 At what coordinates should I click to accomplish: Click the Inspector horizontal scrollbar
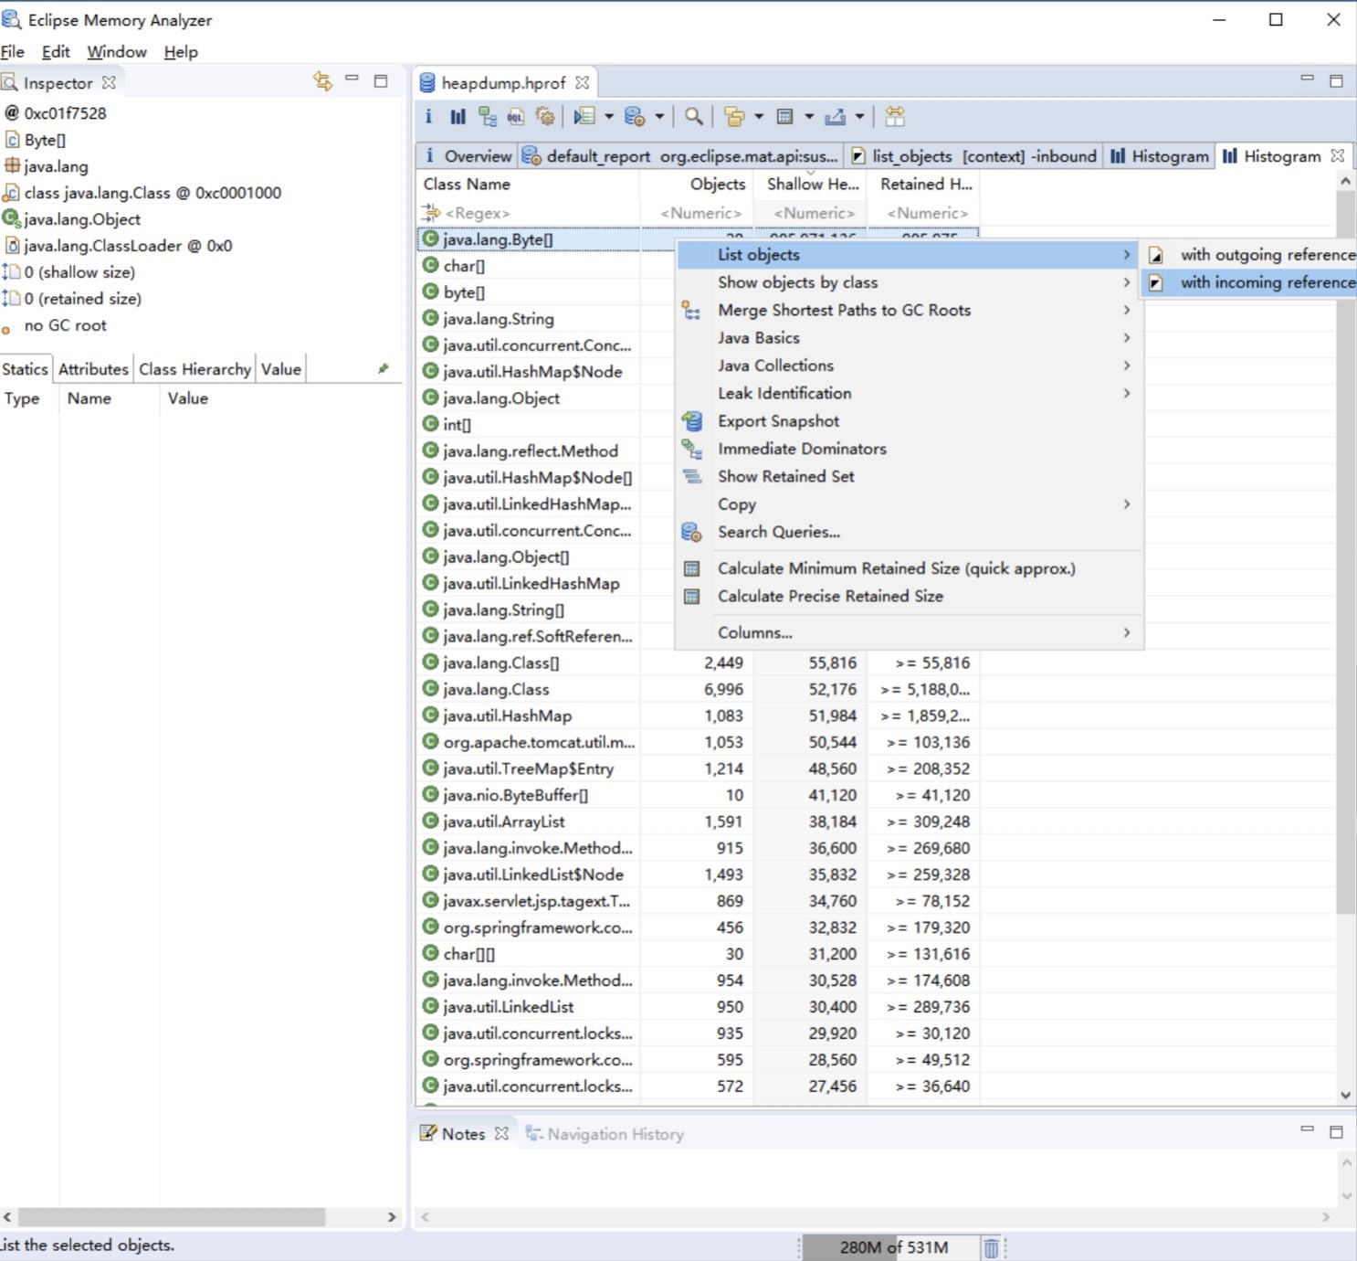[x=172, y=1217]
